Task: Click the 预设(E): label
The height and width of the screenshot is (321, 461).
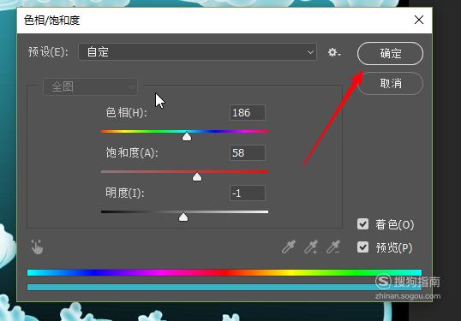Action: tap(48, 52)
